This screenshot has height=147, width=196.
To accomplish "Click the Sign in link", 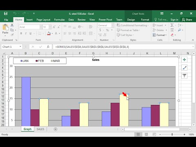I will tap(174, 20).
